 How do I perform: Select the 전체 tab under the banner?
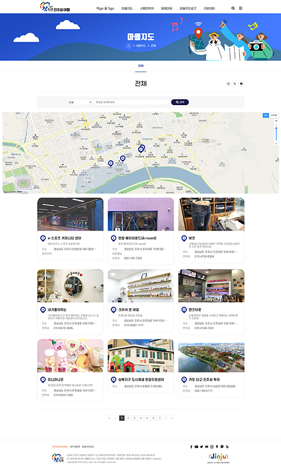141,66
